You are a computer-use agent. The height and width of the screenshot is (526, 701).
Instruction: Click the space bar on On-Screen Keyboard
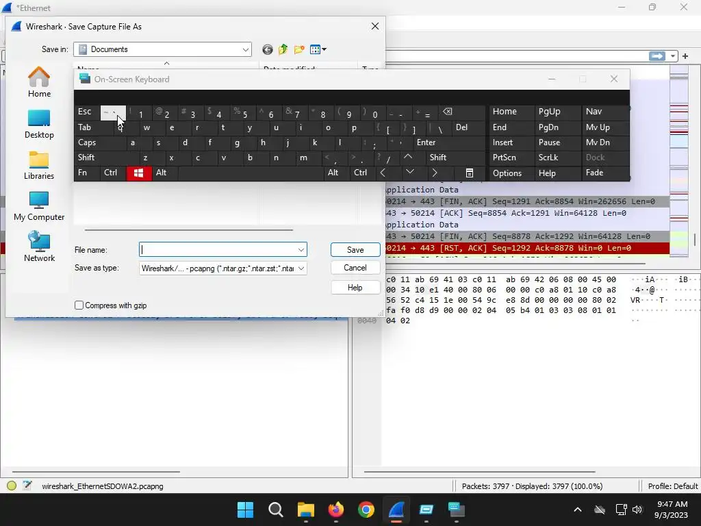pos(252,173)
